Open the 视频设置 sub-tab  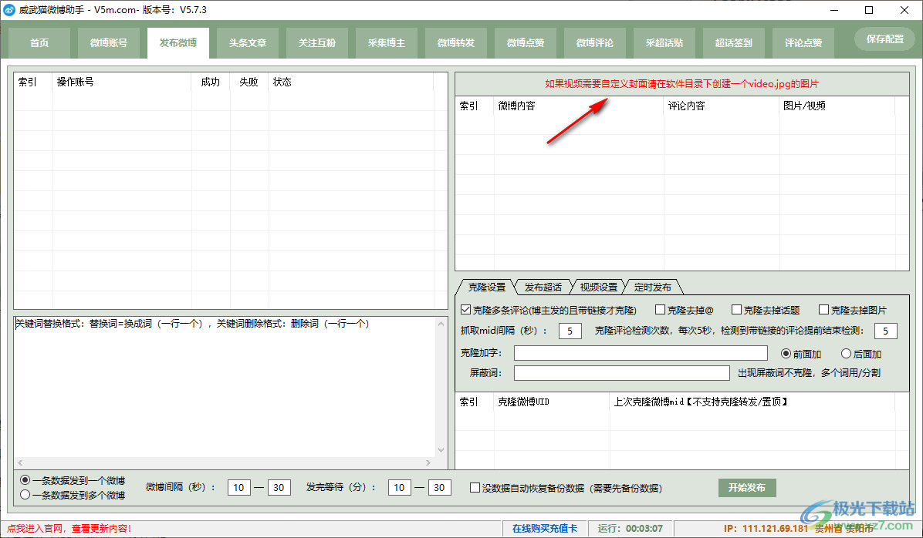pyautogui.click(x=599, y=287)
